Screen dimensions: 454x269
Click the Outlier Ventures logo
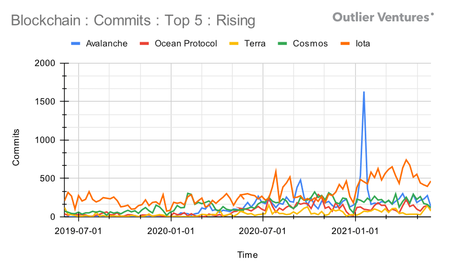383,17
